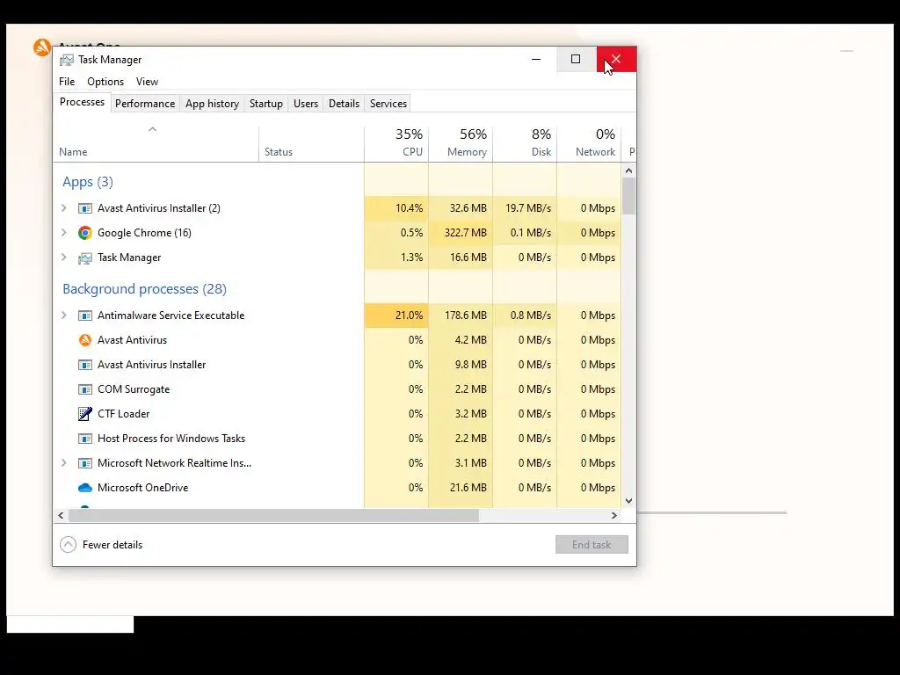Viewport: 900px width, 675px height.
Task: Sort by the 0% Network column header
Action: tap(589, 145)
